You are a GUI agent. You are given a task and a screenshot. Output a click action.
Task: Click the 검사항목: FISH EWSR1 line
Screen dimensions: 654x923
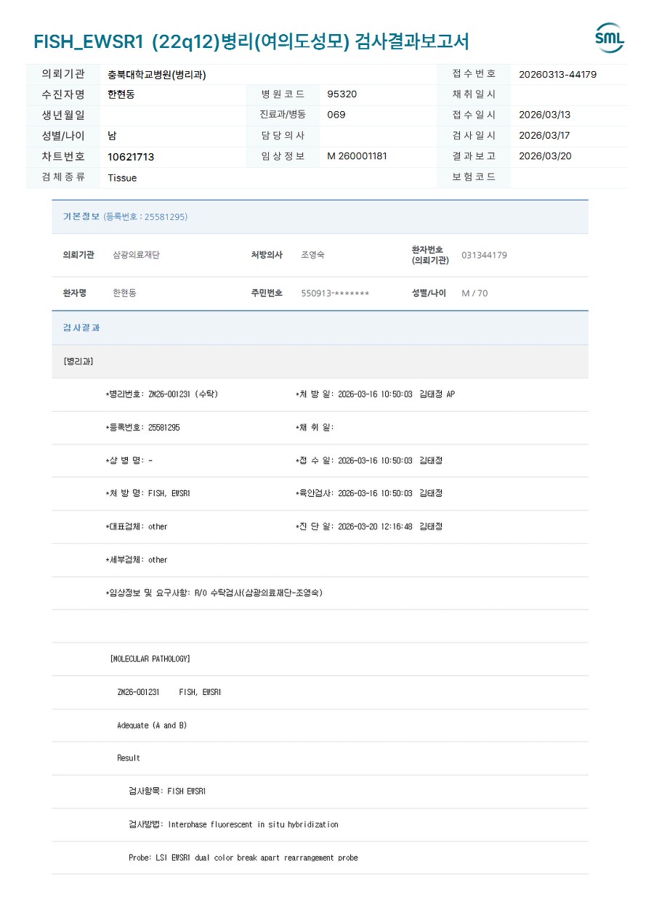tap(167, 792)
